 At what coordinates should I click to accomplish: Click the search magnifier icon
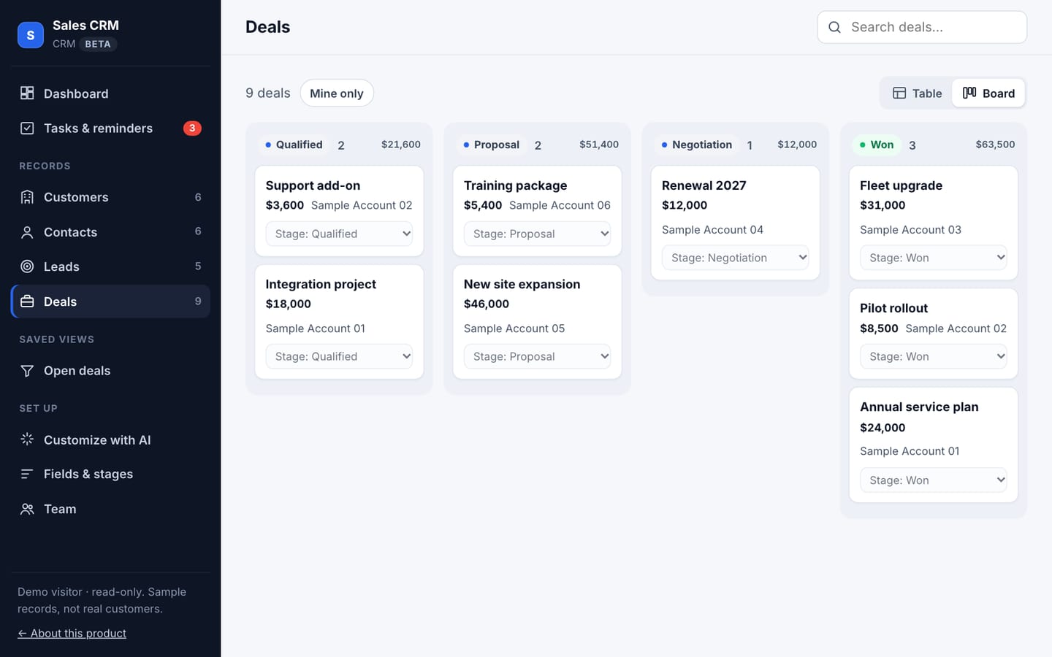pyautogui.click(x=834, y=27)
